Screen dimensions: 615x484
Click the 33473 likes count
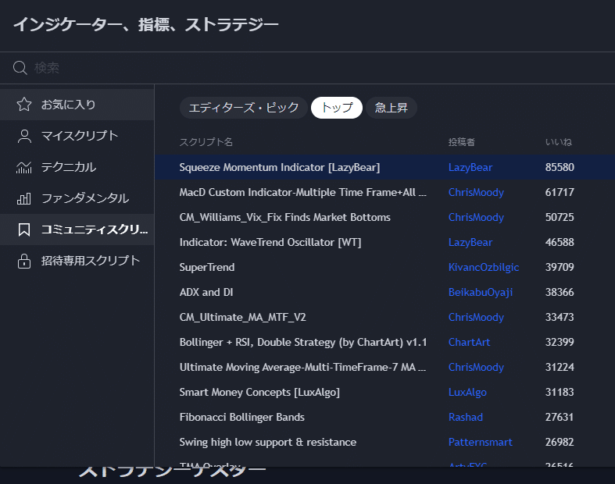560,318
